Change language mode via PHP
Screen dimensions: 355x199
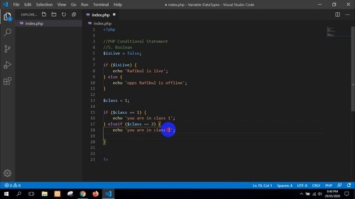329,186
